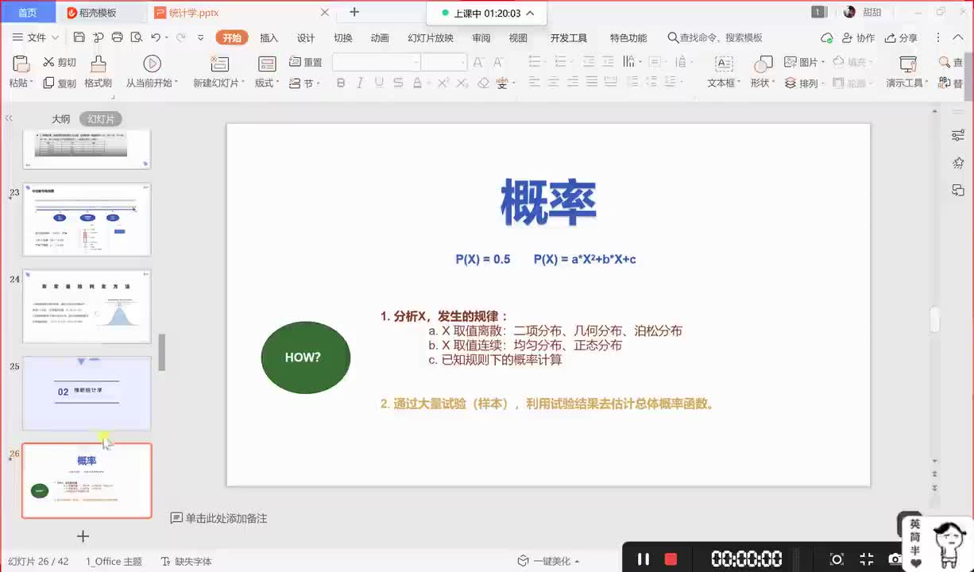Open the Animation (动画) ribbon tab
This screenshot has height=572, width=974.
(380, 38)
